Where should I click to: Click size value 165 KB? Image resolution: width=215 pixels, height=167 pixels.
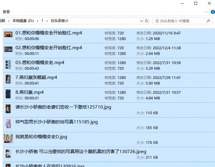pos(152,128)
